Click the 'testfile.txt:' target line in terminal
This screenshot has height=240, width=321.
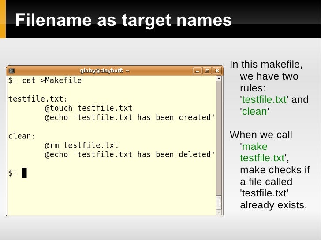[38, 99]
